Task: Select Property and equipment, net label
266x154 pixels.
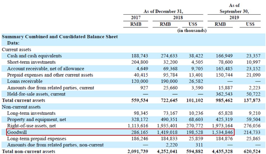Action: pyautogui.click(x=36, y=120)
